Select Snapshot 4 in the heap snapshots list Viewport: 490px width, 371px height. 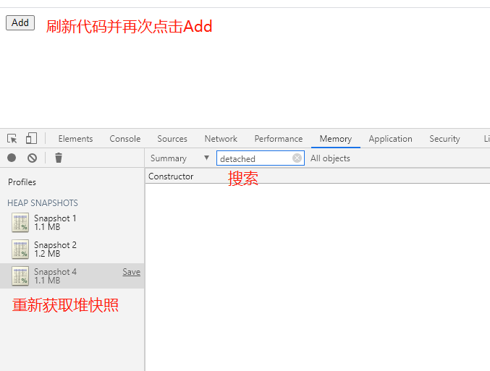[x=72, y=276]
